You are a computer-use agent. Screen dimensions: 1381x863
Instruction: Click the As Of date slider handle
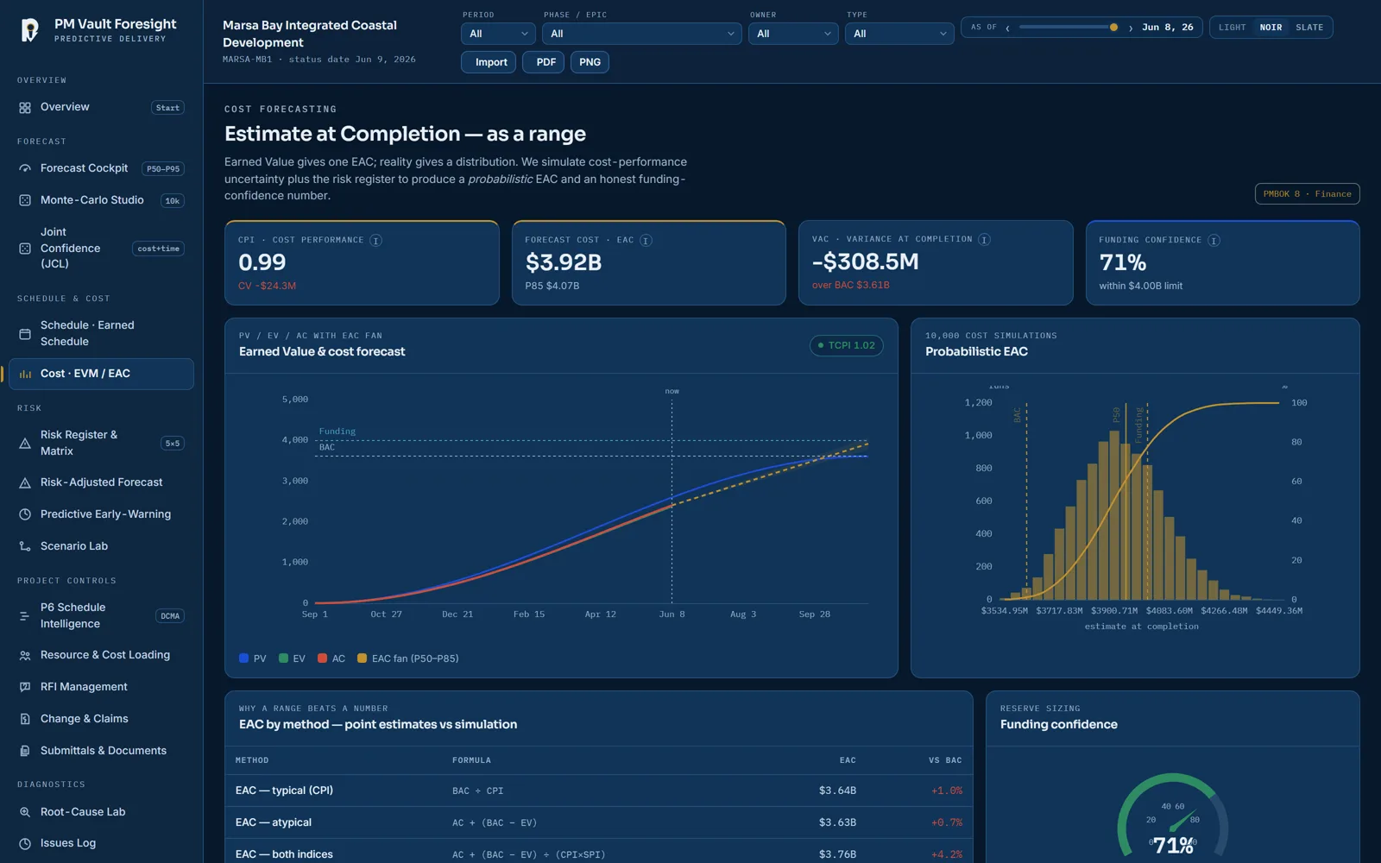click(x=1113, y=28)
